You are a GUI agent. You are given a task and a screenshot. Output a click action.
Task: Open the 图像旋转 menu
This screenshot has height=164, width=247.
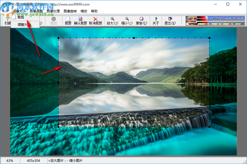(x=70, y=11)
